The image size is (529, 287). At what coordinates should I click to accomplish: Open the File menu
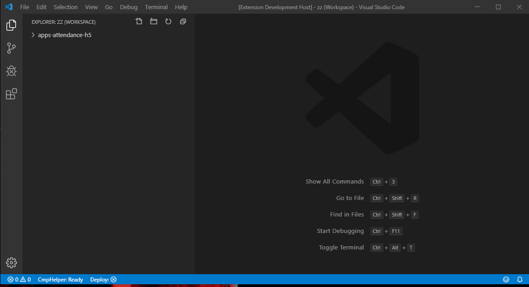pos(25,7)
